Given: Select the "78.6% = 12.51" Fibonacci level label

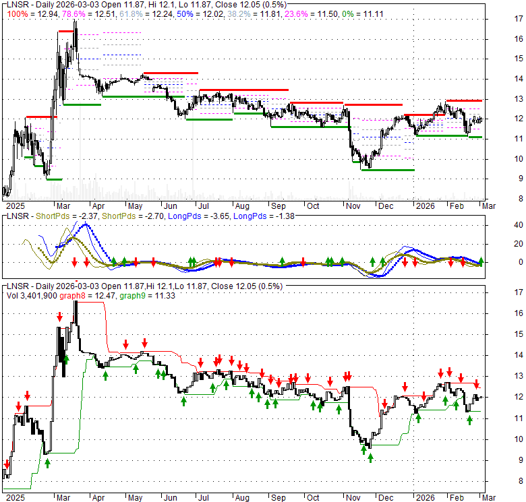Looking at the screenshot, I should tap(82, 14).
